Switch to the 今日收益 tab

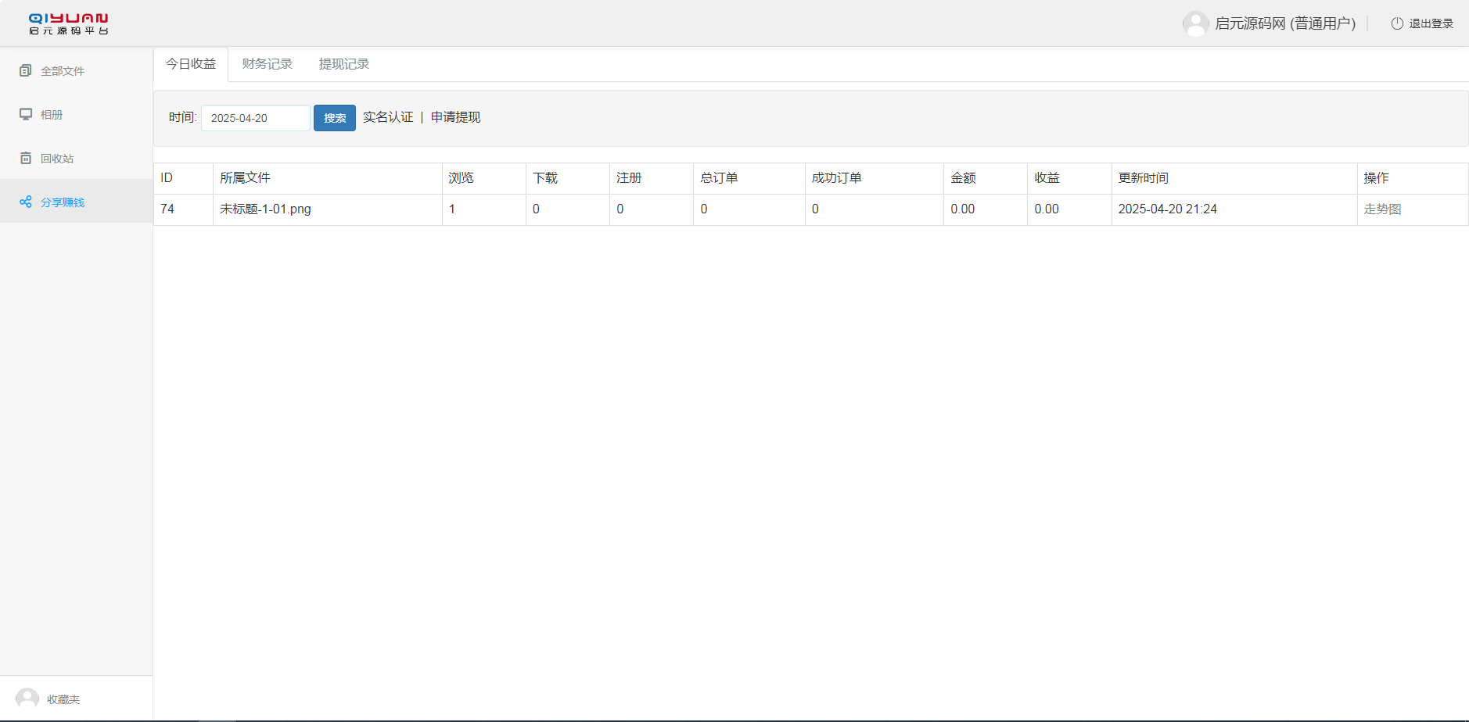pos(191,64)
